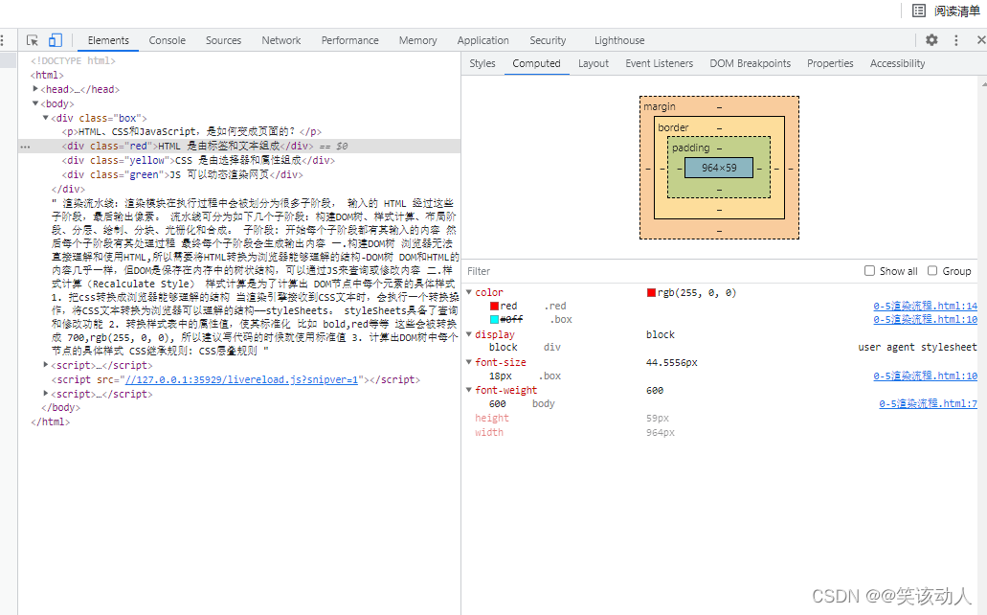Screen dimensions: 987x615
Task: Collapse the font-size computed property
Action: click(469, 362)
